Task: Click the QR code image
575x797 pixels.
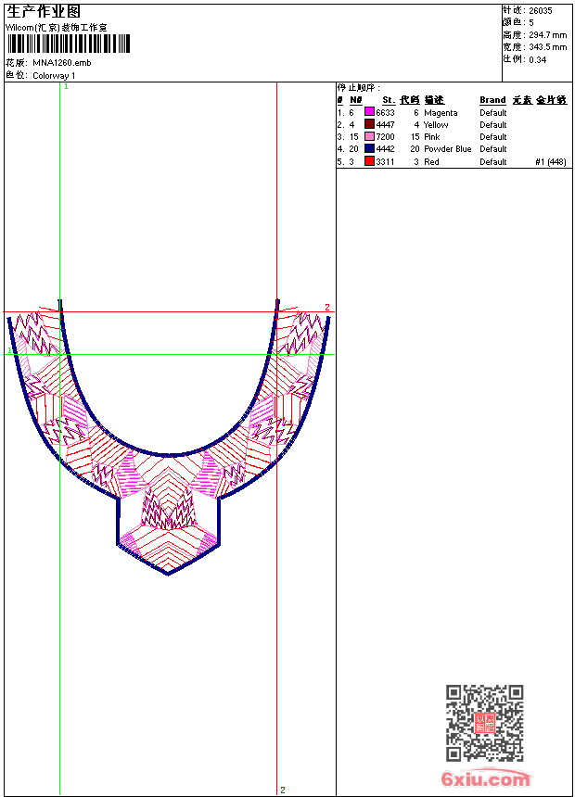Action: coord(485,723)
